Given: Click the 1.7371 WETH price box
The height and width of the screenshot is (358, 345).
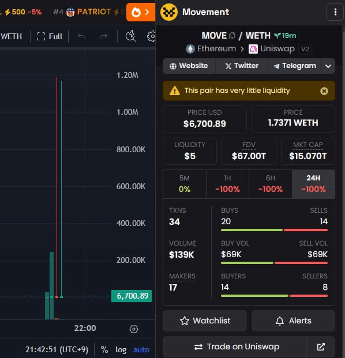Looking at the screenshot, I should pyautogui.click(x=293, y=119).
